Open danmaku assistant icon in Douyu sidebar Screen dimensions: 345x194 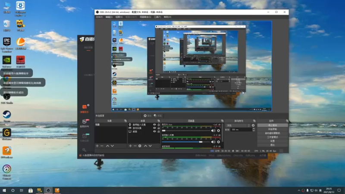(x=84, y=107)
